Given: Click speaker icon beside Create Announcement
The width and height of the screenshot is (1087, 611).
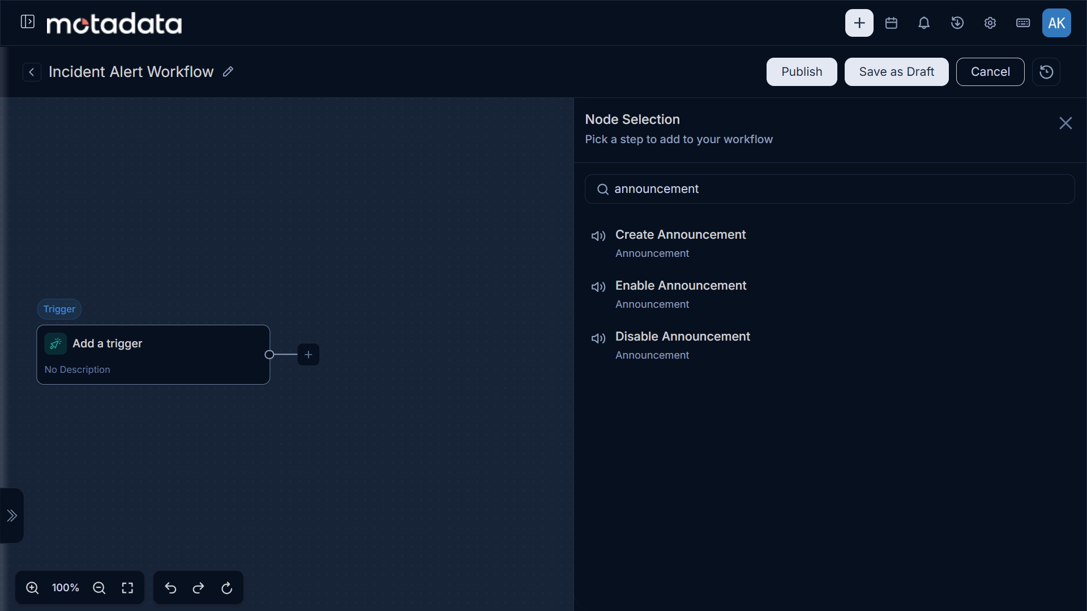Looking at the screenshot, I should [x=598, y=236].
